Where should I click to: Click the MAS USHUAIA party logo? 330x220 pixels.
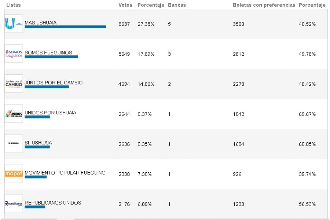pyautogui.click(x=14, y=23)
